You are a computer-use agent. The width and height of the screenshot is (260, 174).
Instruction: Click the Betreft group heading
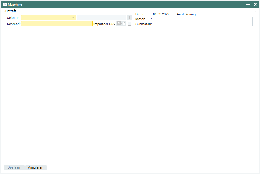[11, 11]
